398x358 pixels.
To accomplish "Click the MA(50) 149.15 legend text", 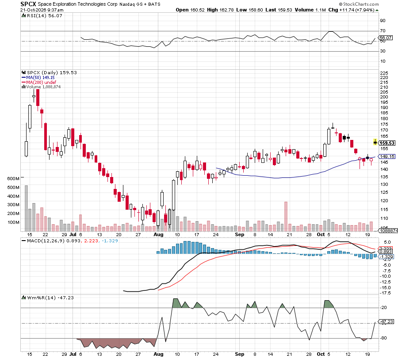I will (40, 78).
